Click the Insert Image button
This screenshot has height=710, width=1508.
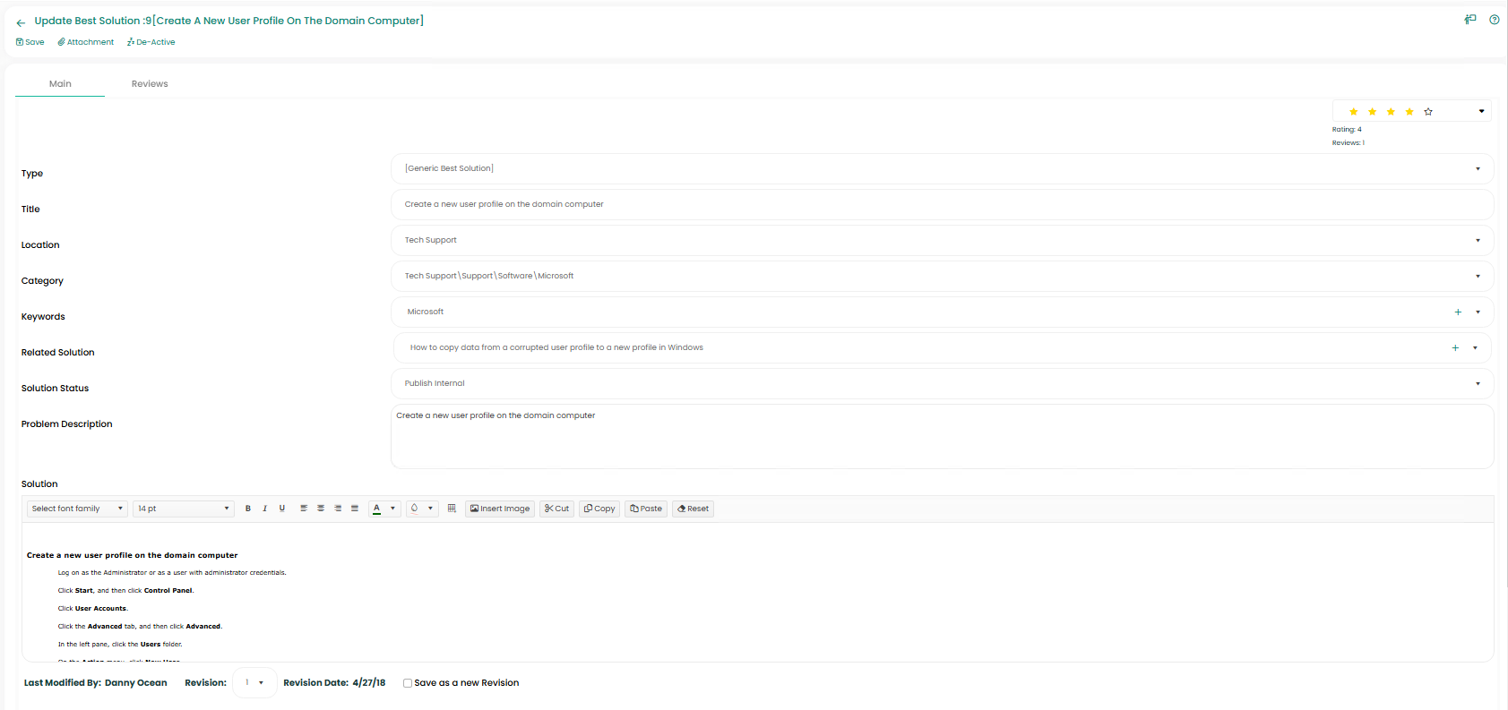click(500, 509)
